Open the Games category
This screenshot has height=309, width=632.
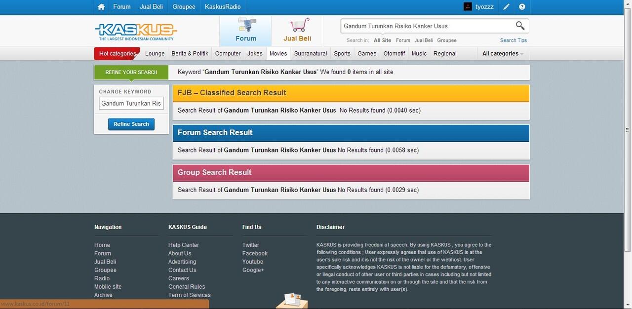click(367, 53)
